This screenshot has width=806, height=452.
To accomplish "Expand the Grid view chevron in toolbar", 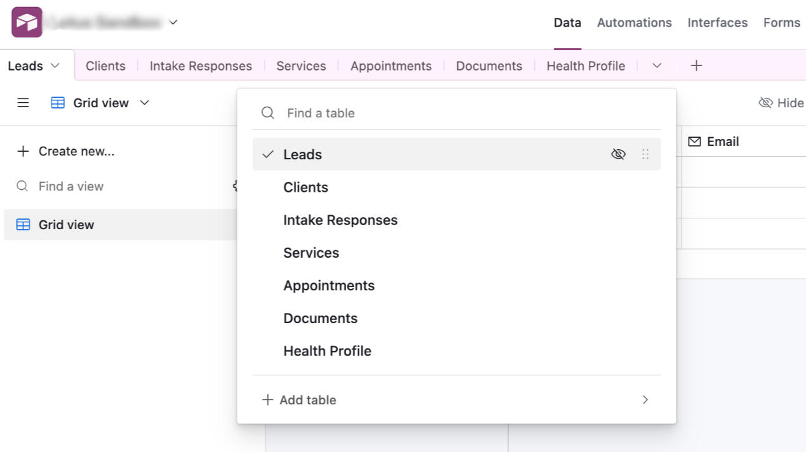I will coord(145,103).
